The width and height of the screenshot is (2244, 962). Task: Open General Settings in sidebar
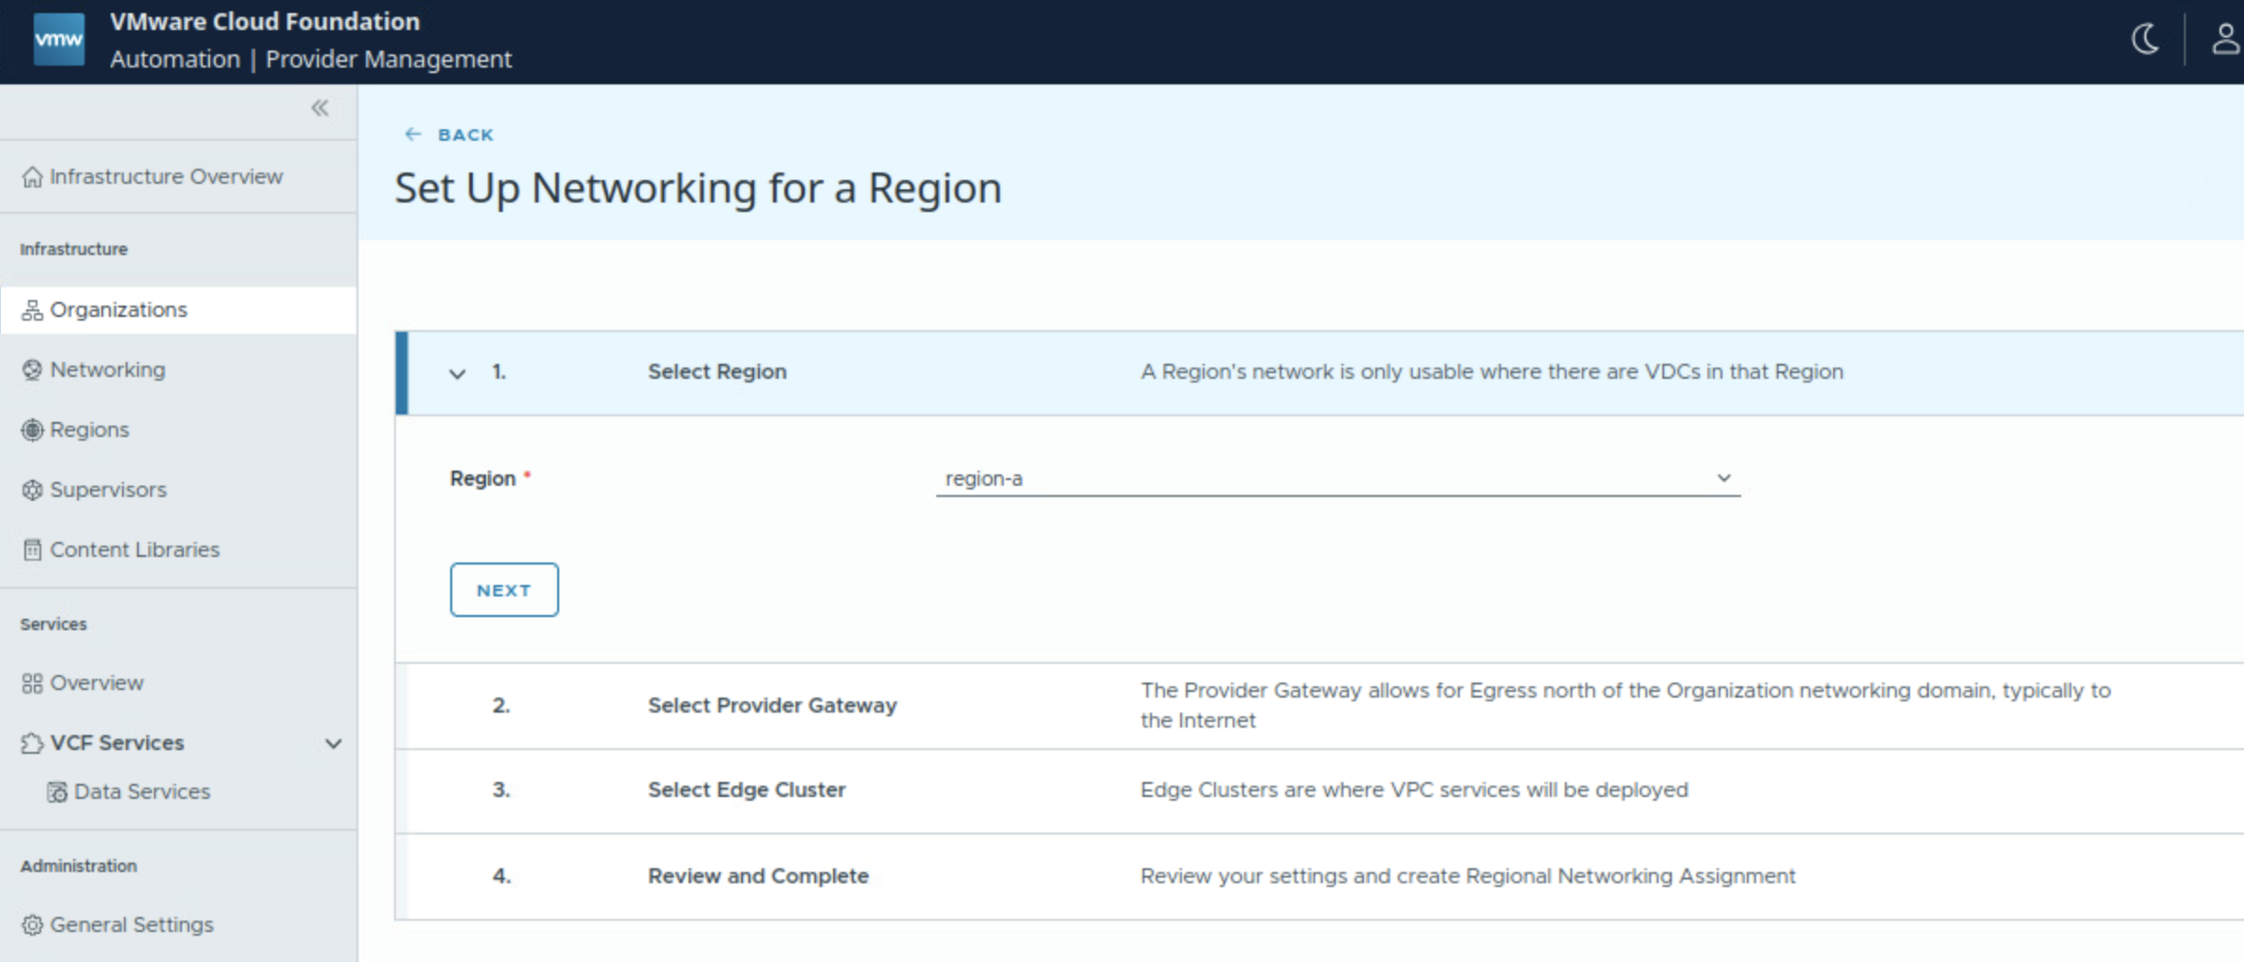(x=131, y=925)
